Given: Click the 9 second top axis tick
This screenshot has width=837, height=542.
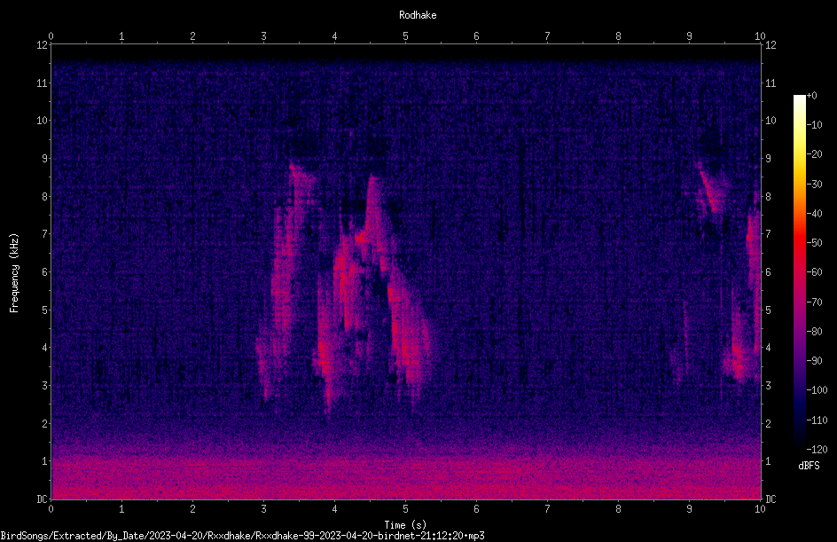Looking at the screenshot, I should pos(689,36).
